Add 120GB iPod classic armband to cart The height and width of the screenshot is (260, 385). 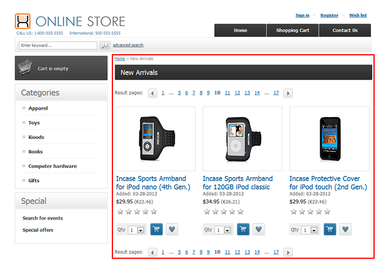pos(243,229)
